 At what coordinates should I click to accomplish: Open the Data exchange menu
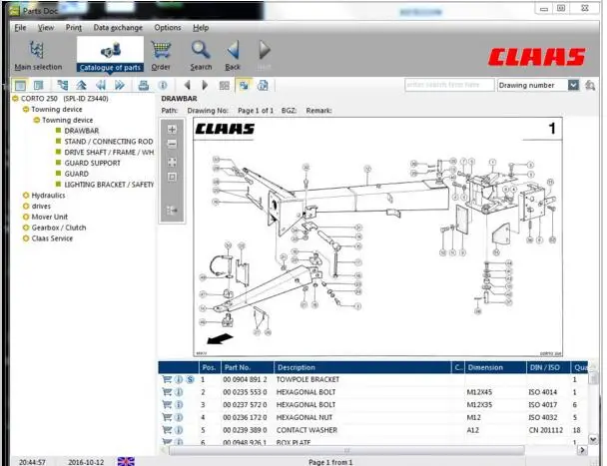(x=118, y=28)
